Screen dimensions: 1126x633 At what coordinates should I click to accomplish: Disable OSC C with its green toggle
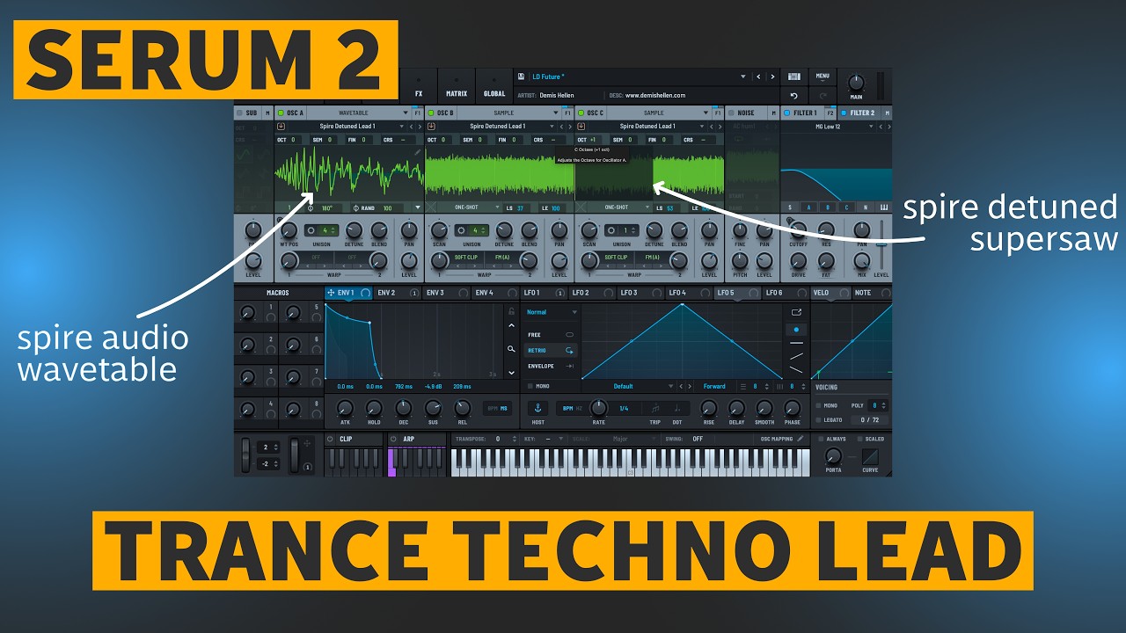[x=581, y=113]
